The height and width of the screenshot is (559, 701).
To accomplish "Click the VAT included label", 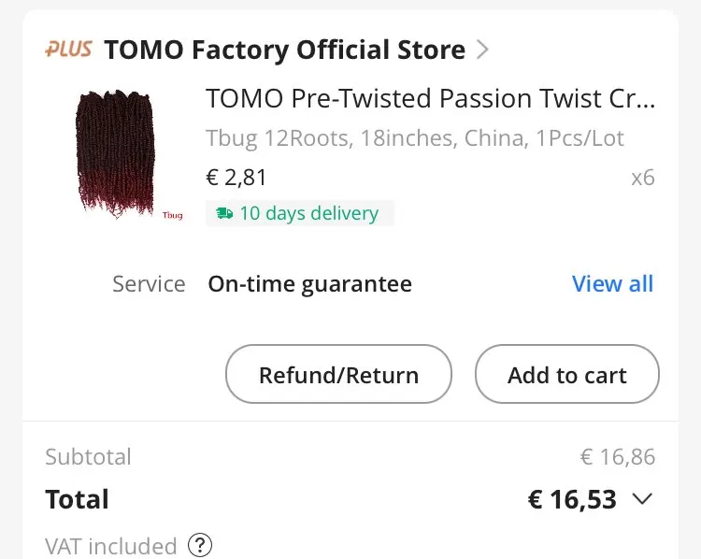I will 110,545.
